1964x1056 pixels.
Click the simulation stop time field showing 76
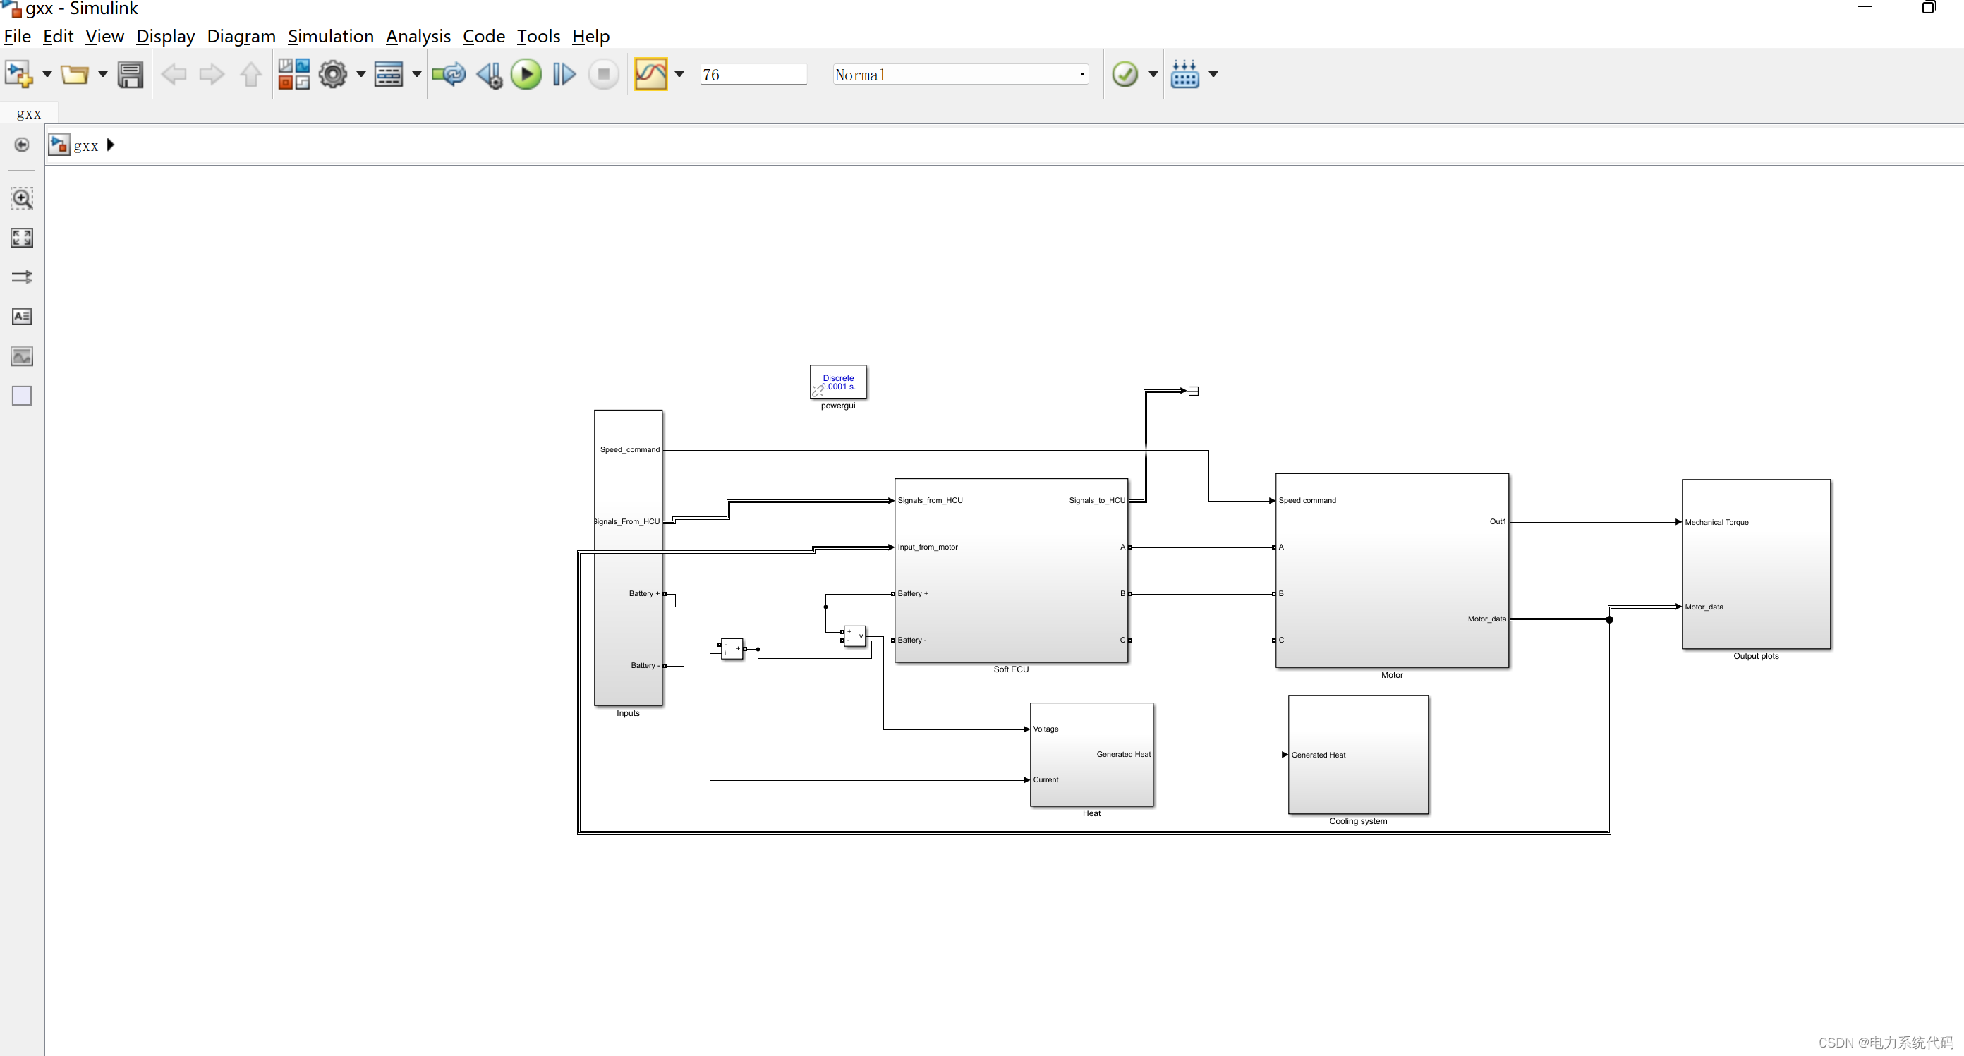coord(753,74)
